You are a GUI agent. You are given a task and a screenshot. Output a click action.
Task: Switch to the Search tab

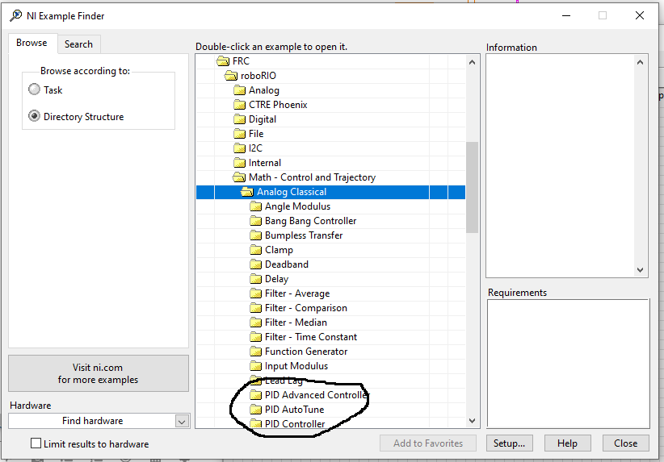78,44
